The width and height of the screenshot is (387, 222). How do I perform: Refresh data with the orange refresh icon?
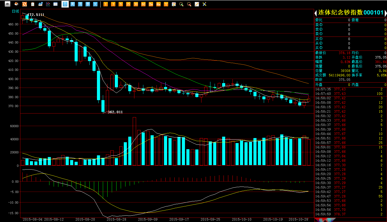[25, 4]
